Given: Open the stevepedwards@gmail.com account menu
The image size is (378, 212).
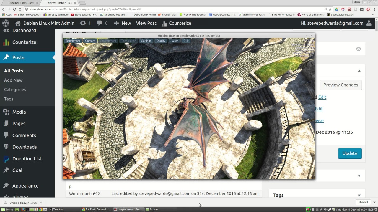Looking at the screenshot, I should pos(336,23).
